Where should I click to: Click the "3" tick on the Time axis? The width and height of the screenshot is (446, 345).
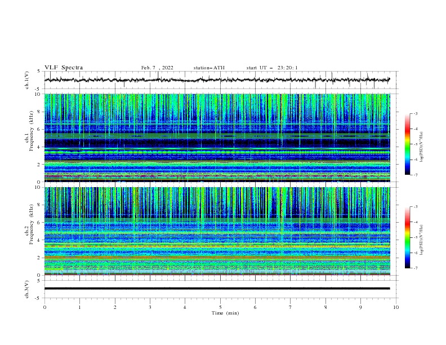(x=150, y=307)
